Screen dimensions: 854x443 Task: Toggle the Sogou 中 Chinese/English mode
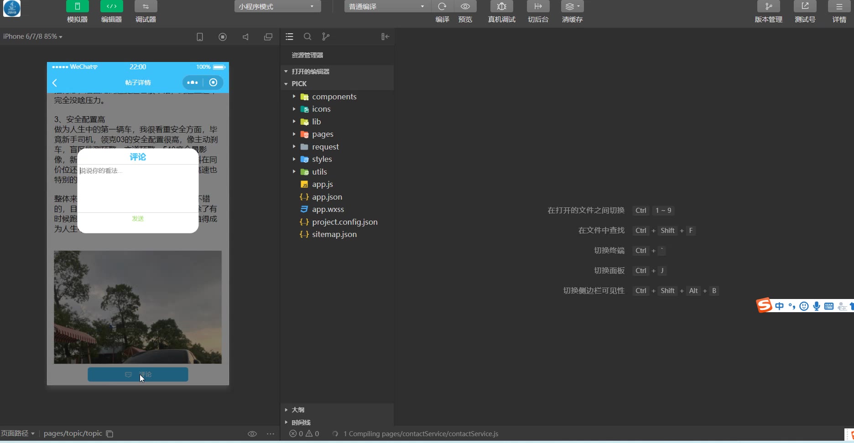coord(779,306)
